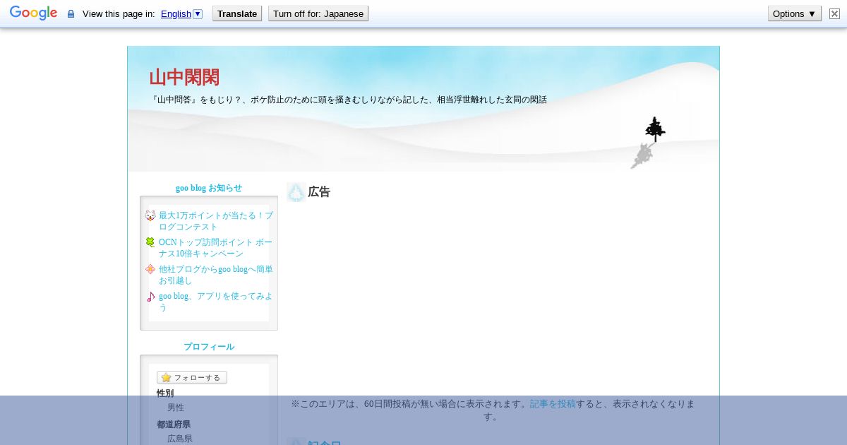The height and width of the screenshot is (445, 847).
Task: Click the 男性 gender value
Action: point(176,408)
